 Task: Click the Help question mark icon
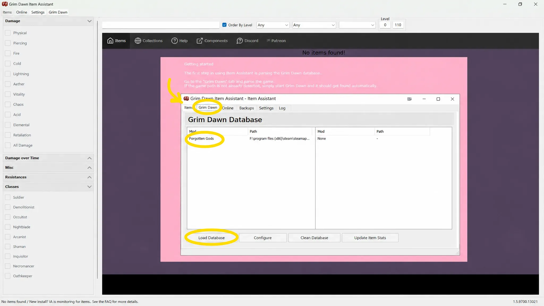click(175, 41)
